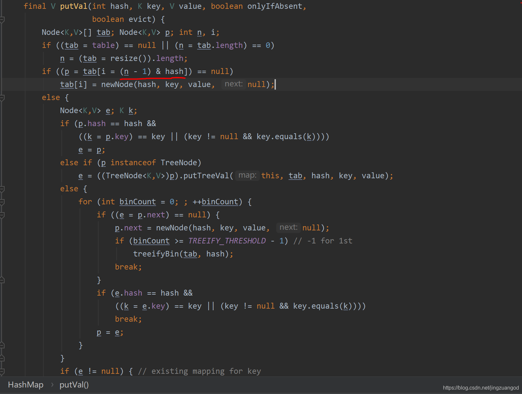Click the 'K k;' variable declaration
Viewport: 522px width, 394px height.
[x=128, y=110]
